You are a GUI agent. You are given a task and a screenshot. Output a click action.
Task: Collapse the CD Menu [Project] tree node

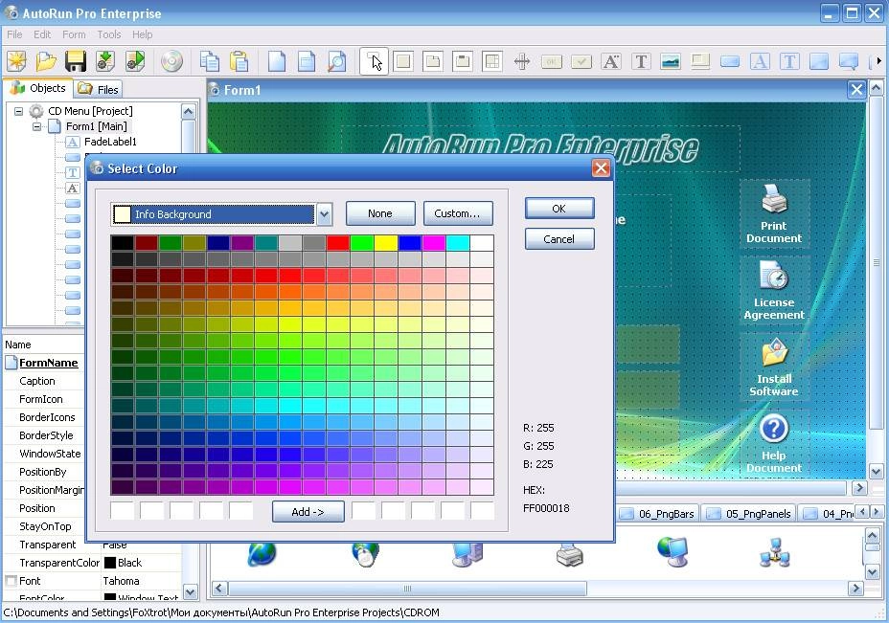[19, 111]
